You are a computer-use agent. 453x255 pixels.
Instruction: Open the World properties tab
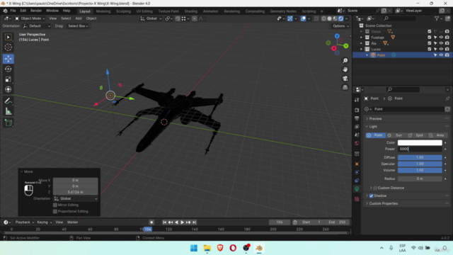point(357,143)
